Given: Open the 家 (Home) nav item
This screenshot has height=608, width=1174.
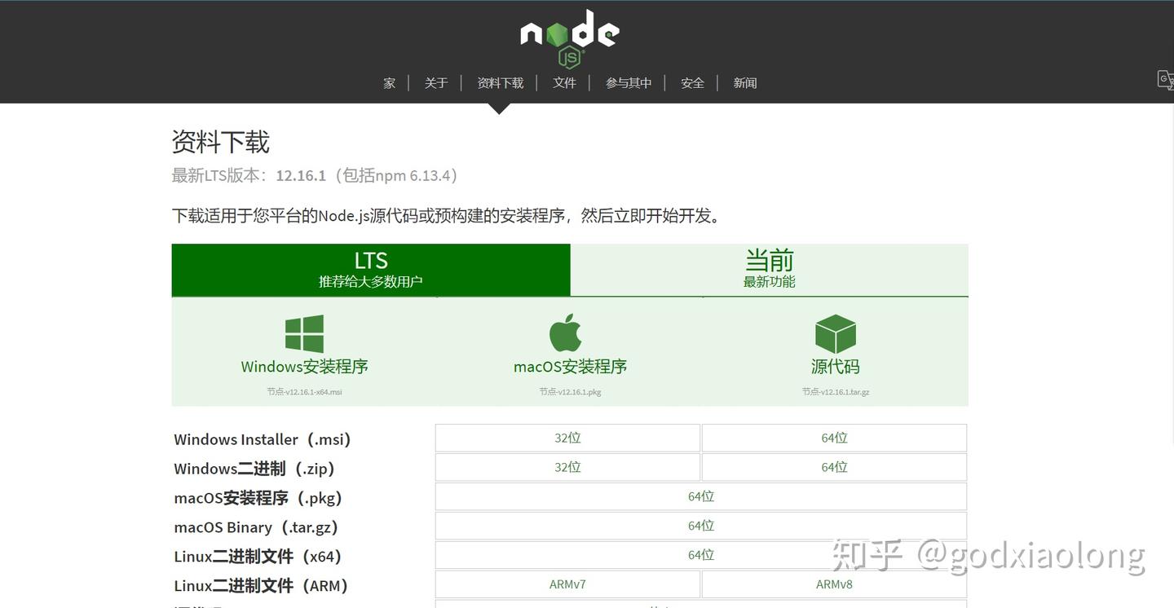Looking at the screenshot, I should [390, 83].
